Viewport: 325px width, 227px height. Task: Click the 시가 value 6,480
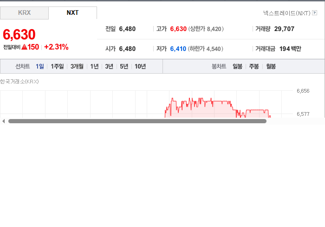[127, 49]
